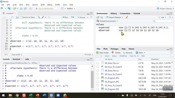The width and height of the screenshot is (175, 98).
Task: Save the Untitled1 script in editor toolbar
Action: point(17,17)
